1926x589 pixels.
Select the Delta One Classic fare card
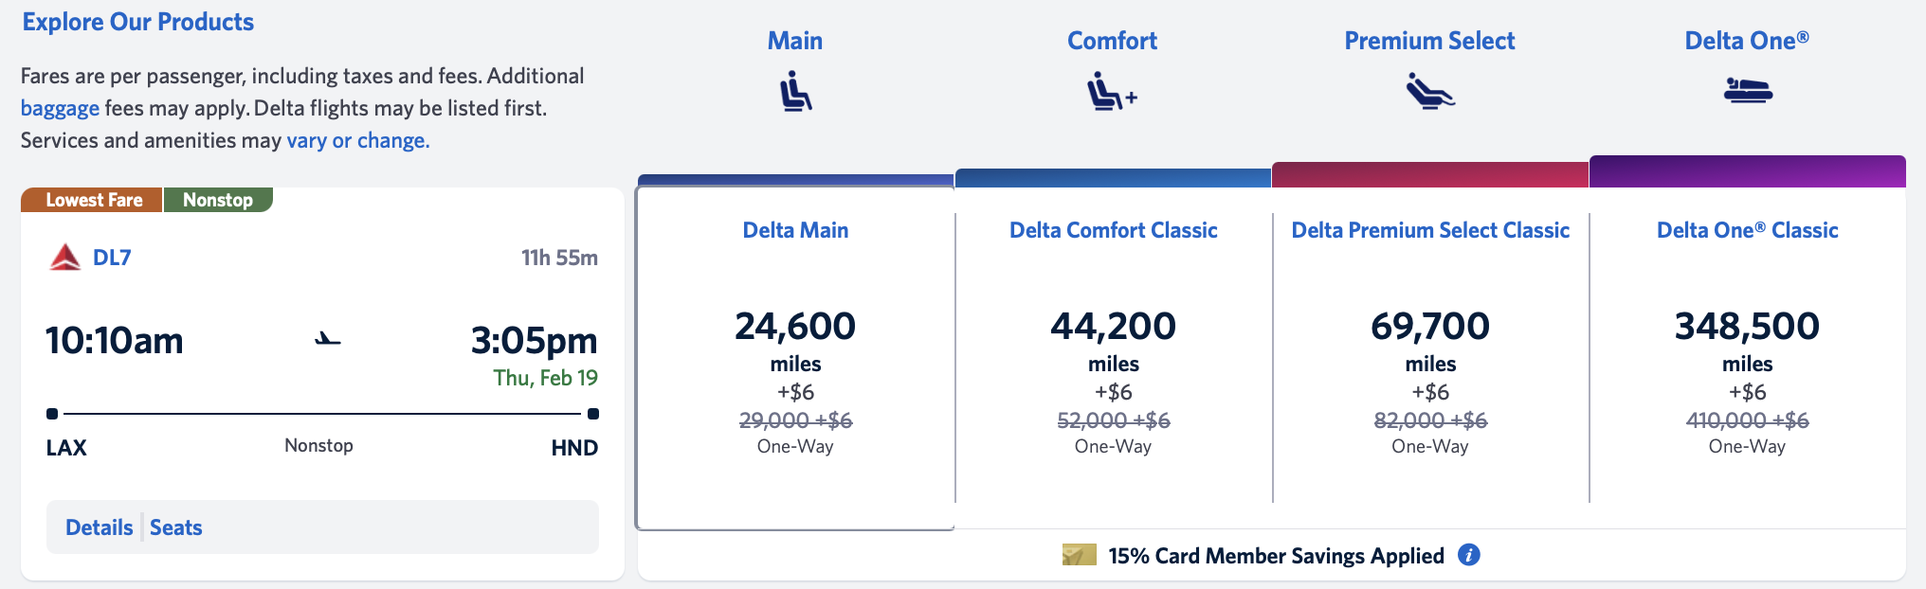click(1747, 360)
